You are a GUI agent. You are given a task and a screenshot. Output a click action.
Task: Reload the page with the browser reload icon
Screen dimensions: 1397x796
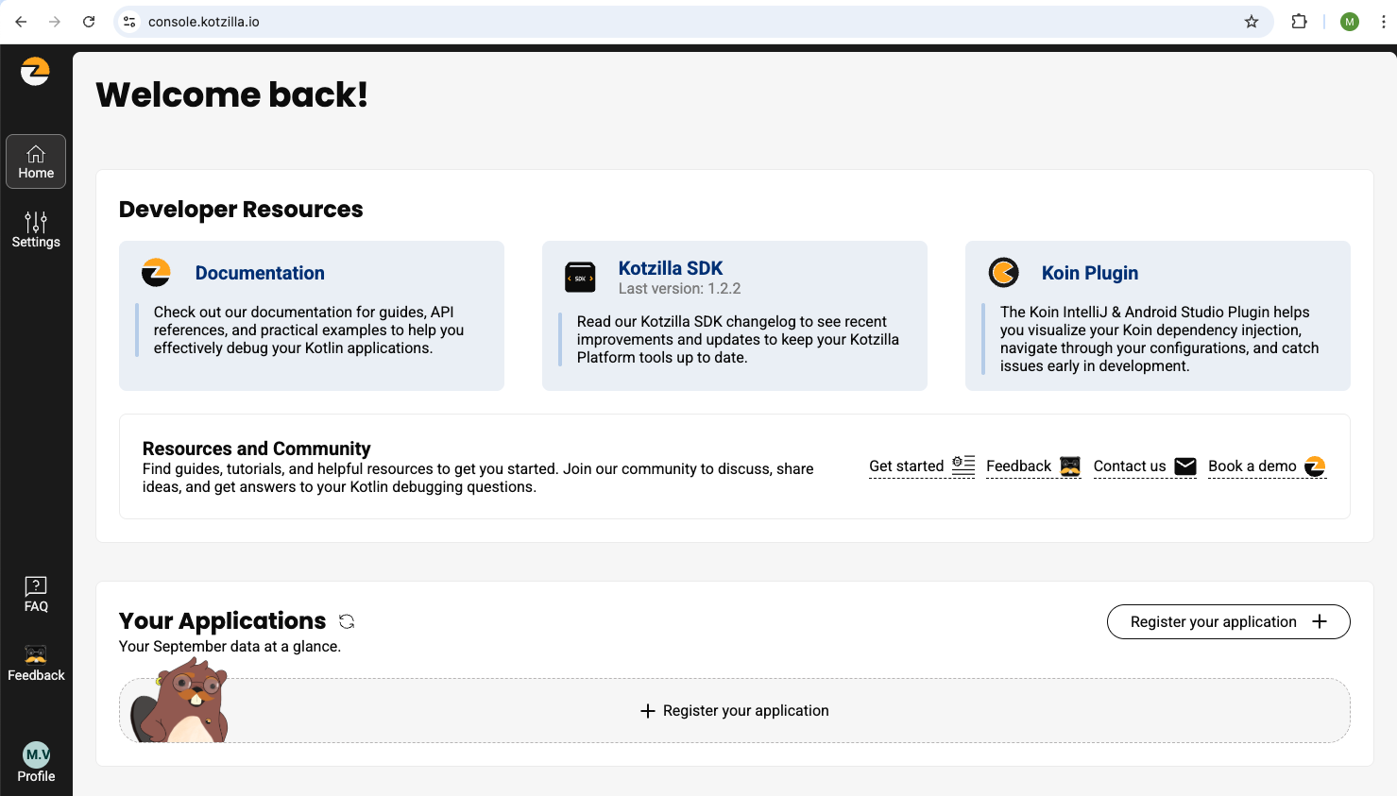[x=89, y=22]
